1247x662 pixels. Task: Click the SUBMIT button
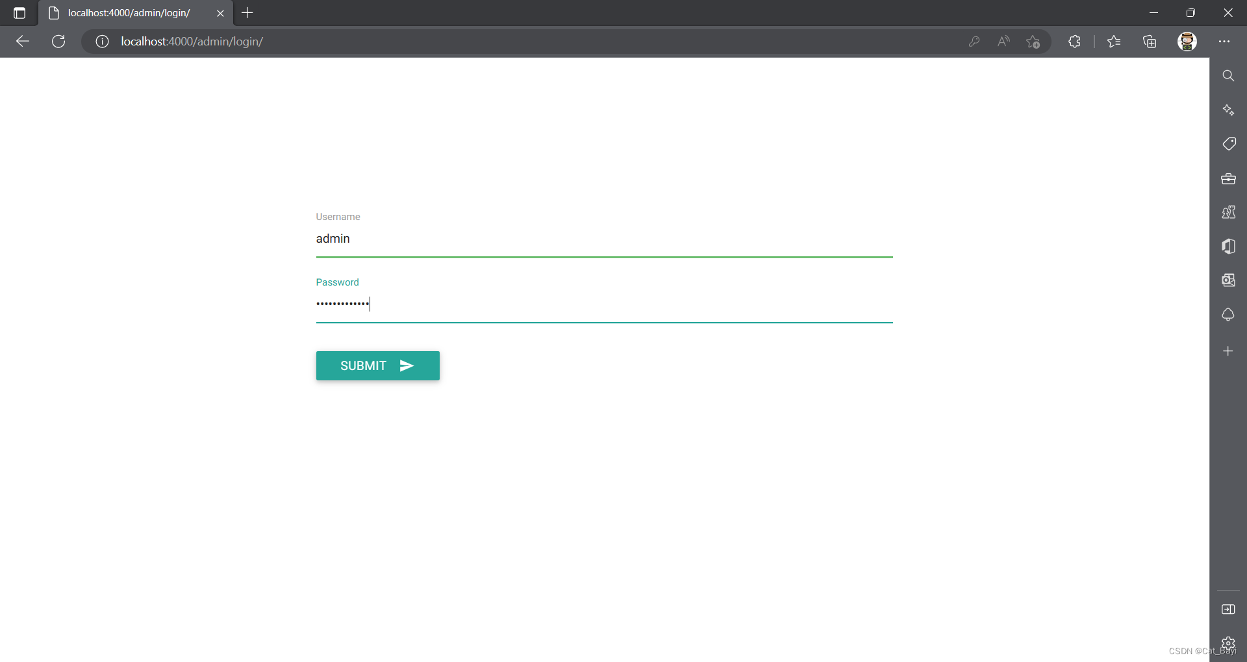(378, 366)
